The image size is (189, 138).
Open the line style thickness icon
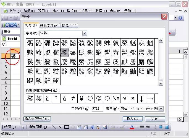click(142, 127)
